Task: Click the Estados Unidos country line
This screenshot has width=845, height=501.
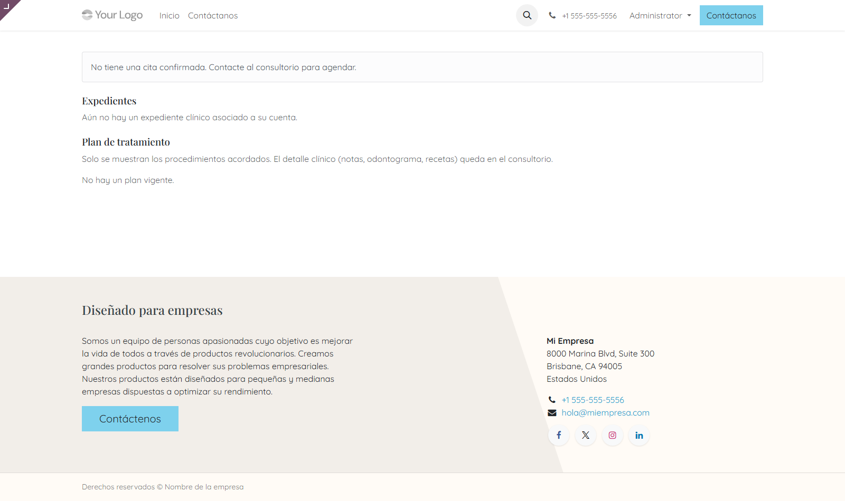Action: (577, 379)
